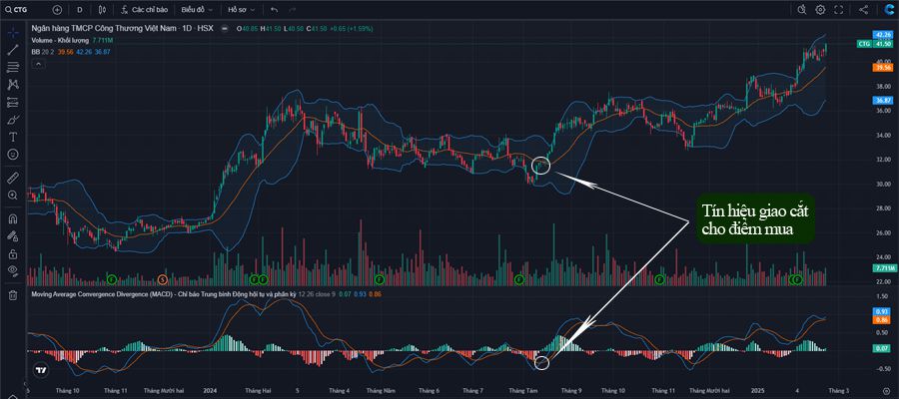Open the candlestick chart style picker

coord(102,9)
